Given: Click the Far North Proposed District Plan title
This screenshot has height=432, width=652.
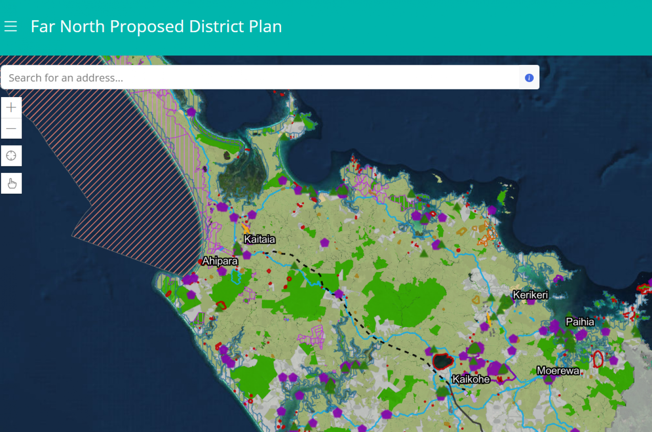Looking at the screenshot, I should [x=156, y=27].
